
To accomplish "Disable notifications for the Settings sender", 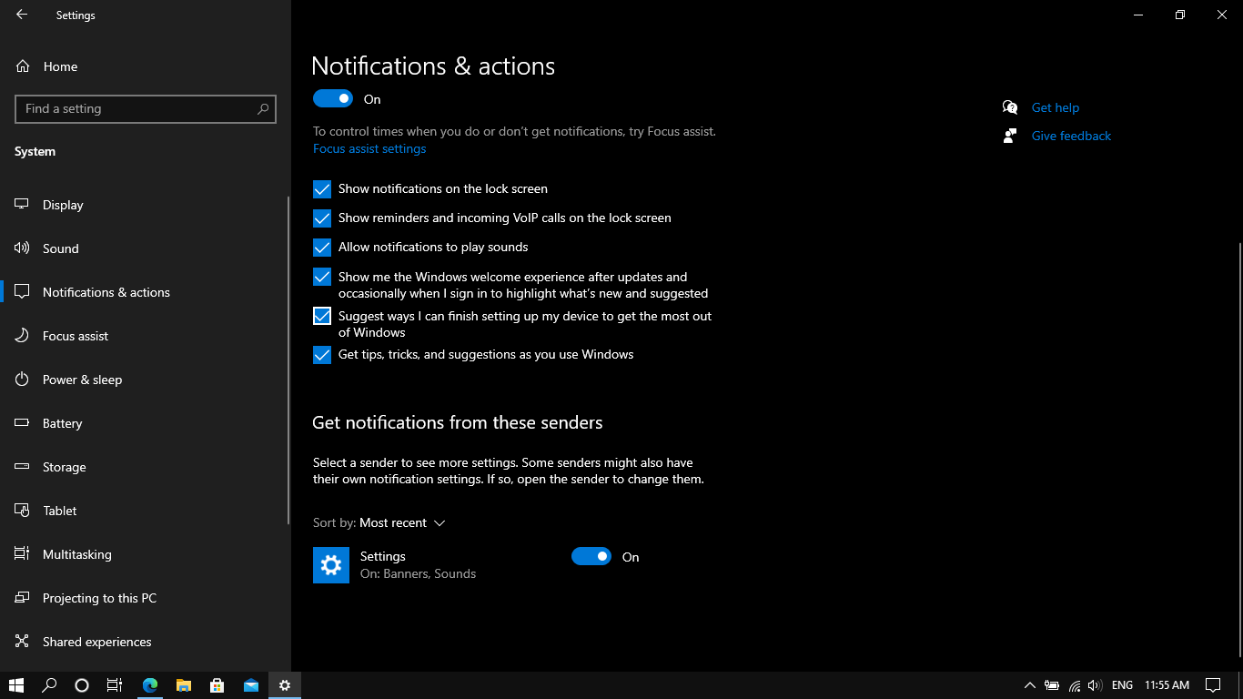I will click(x=591, y=556).
